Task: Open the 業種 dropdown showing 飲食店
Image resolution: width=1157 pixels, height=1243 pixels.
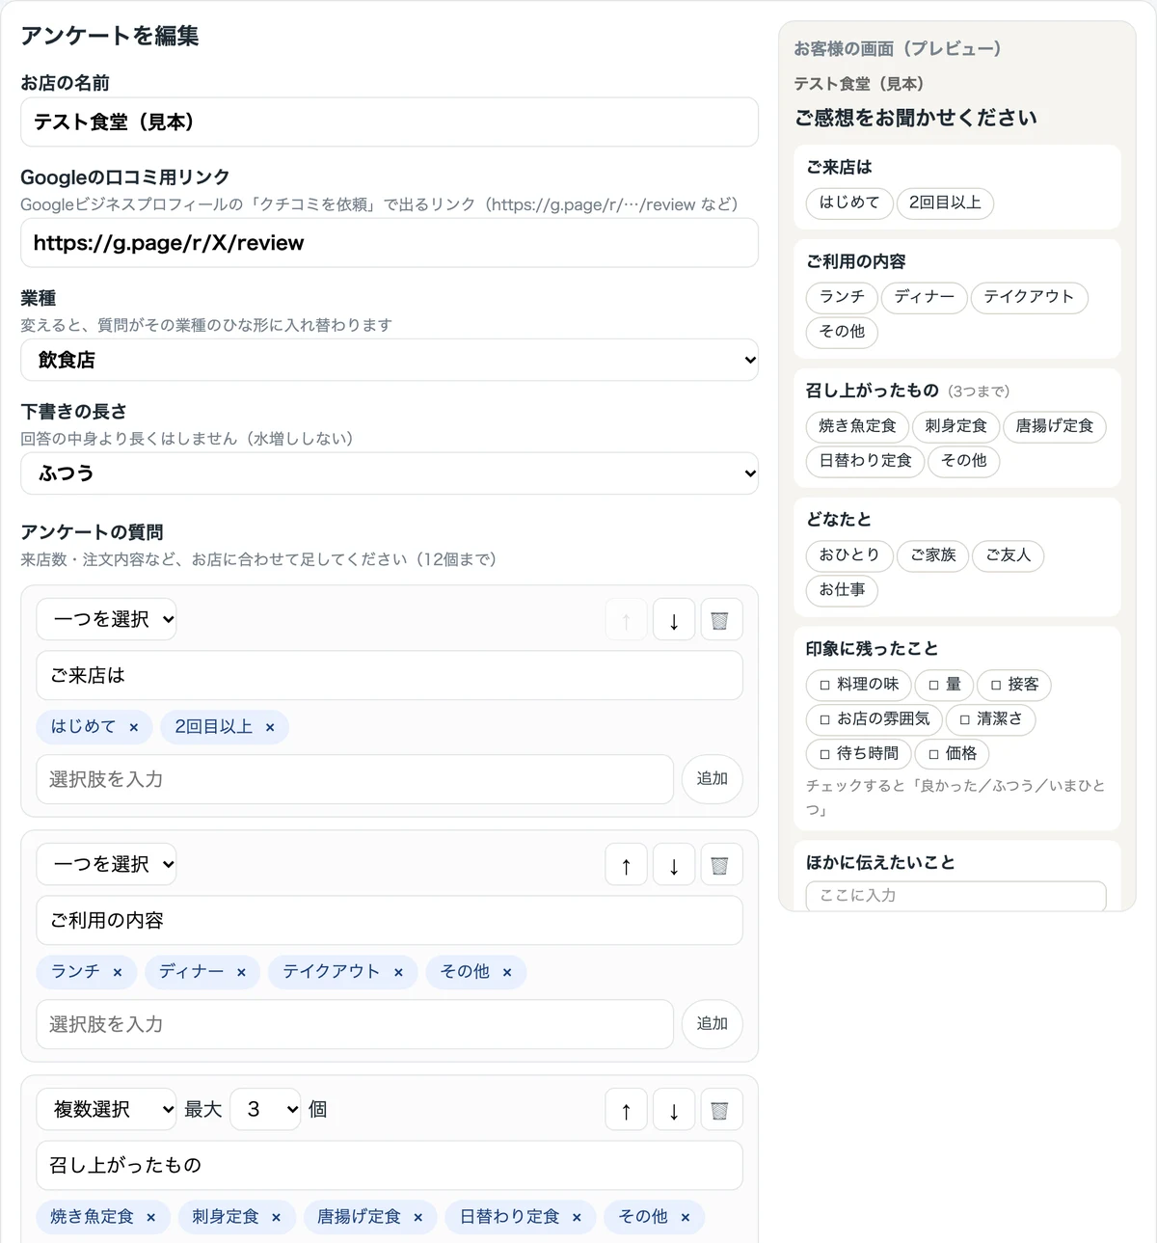Action: click(x=390, y=360)
